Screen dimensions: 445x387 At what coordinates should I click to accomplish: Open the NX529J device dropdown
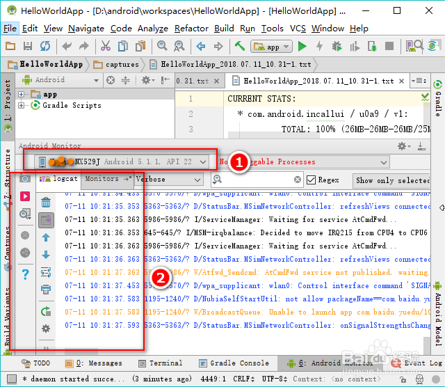point(122,161)
